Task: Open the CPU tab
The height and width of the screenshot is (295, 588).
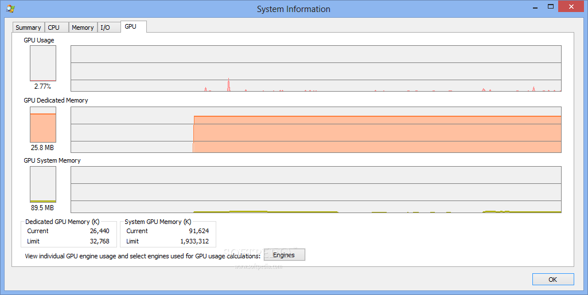Action: pos(54,27)
